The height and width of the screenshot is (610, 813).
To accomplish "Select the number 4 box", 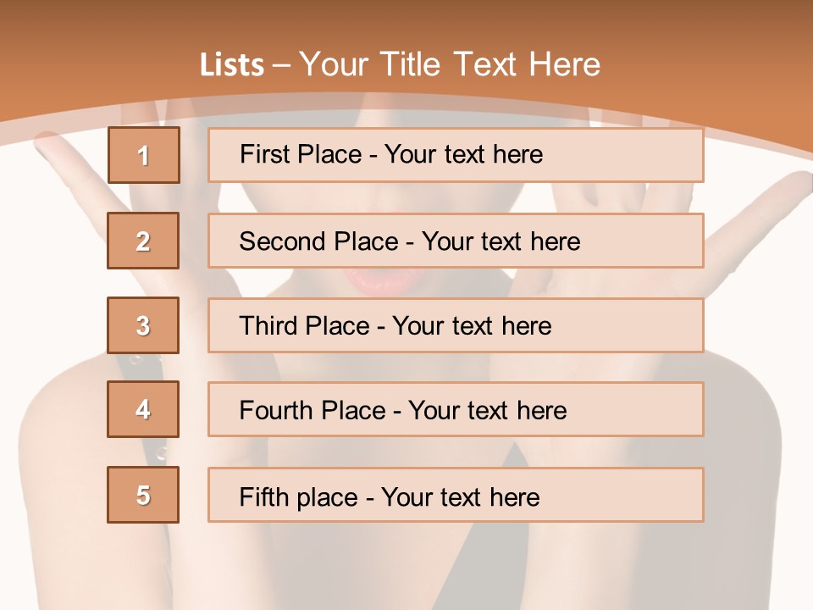I will coord(144,409).
